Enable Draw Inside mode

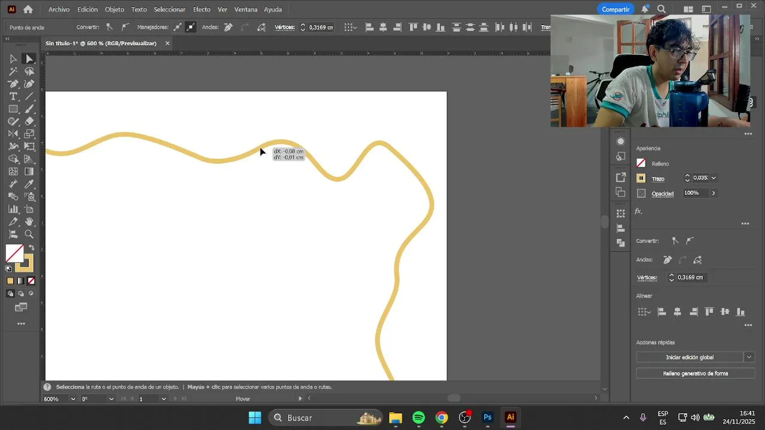pyautogui.click(x=31, y=294)
